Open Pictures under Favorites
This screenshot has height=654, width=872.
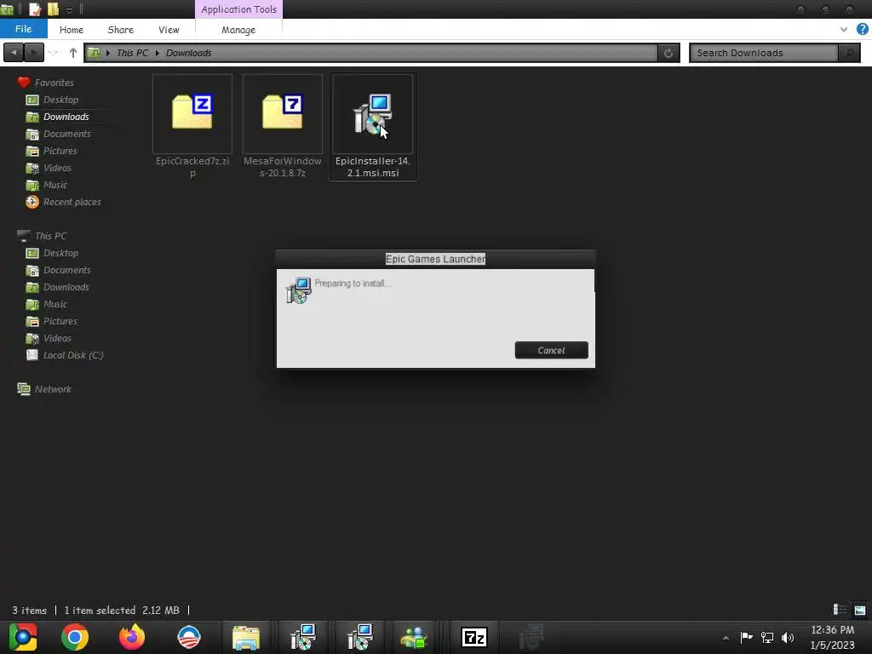pos(60,151)
